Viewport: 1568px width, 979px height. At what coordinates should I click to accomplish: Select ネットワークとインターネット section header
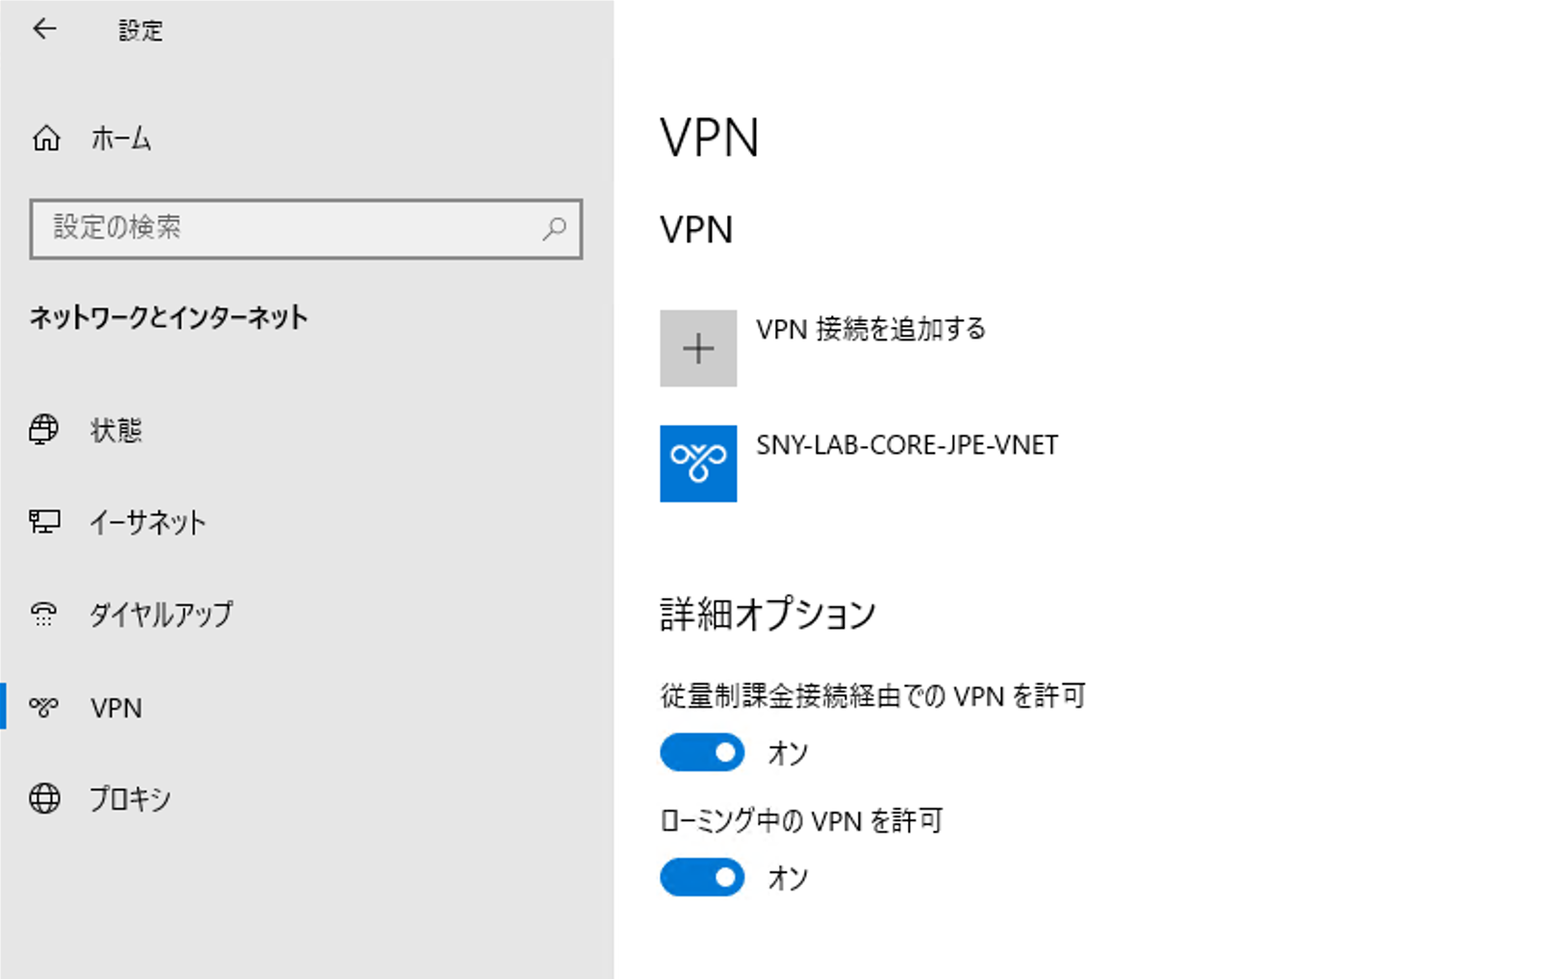click(168, 319)
